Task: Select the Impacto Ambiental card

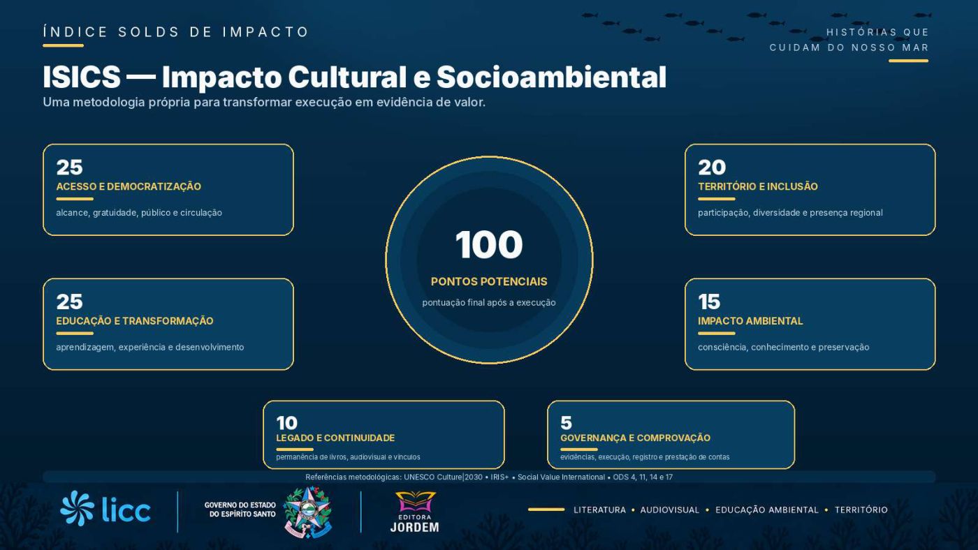Action: coord(810,324)
